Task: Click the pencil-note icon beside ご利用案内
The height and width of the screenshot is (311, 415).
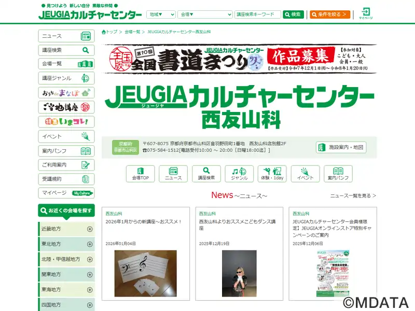Action: tap(86, 165)
